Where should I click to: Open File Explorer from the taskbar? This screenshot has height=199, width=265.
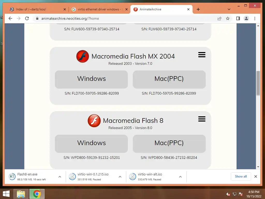[x=21, y=194]
